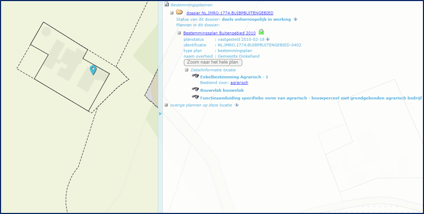Click Plannen in dit dossier label

(198, 25)
